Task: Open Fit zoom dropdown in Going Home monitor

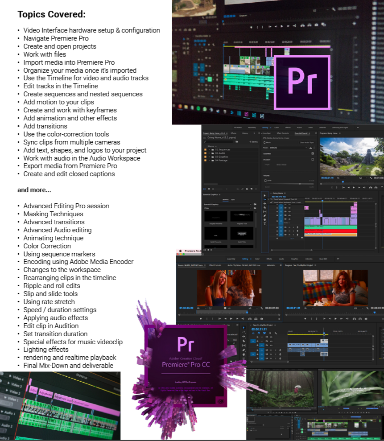Action: tap(341, 178)
